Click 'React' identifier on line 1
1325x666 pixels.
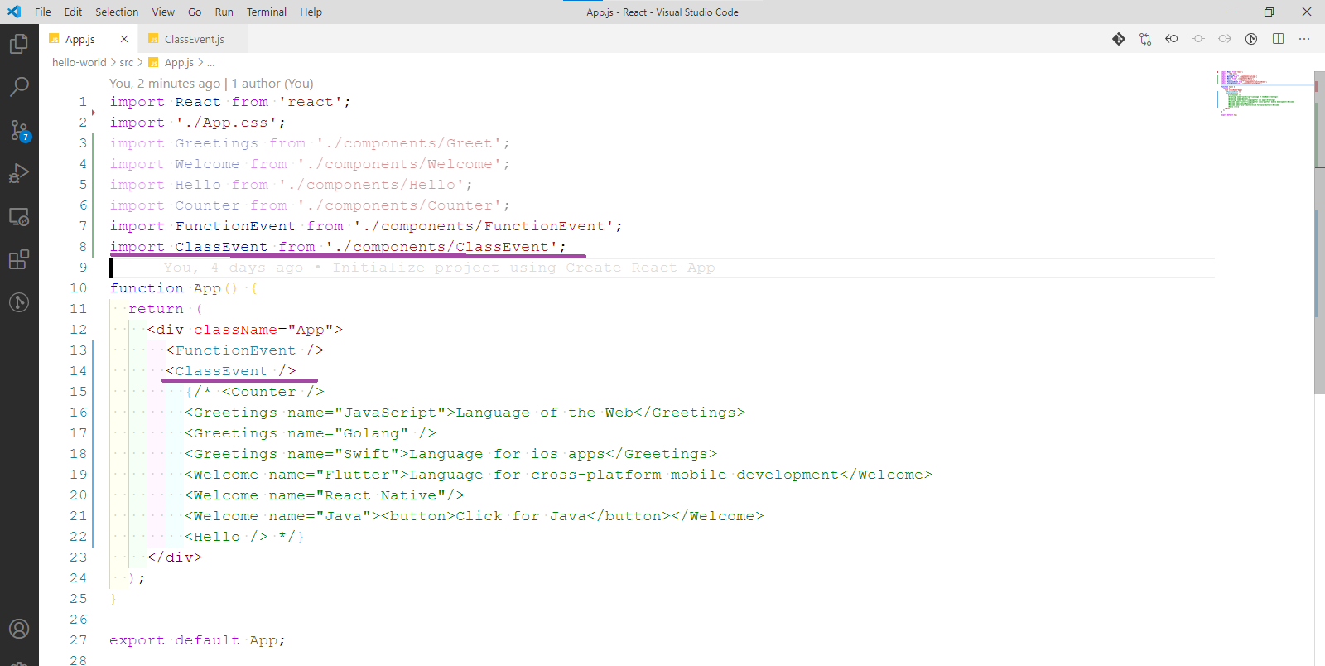198,102
